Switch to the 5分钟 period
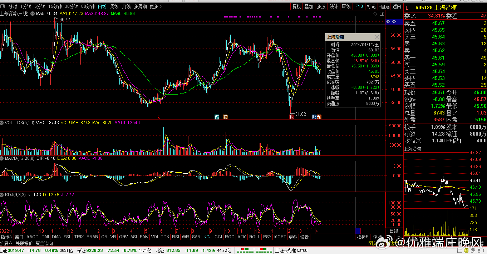The image size is (487, 254). click(40, 6)
